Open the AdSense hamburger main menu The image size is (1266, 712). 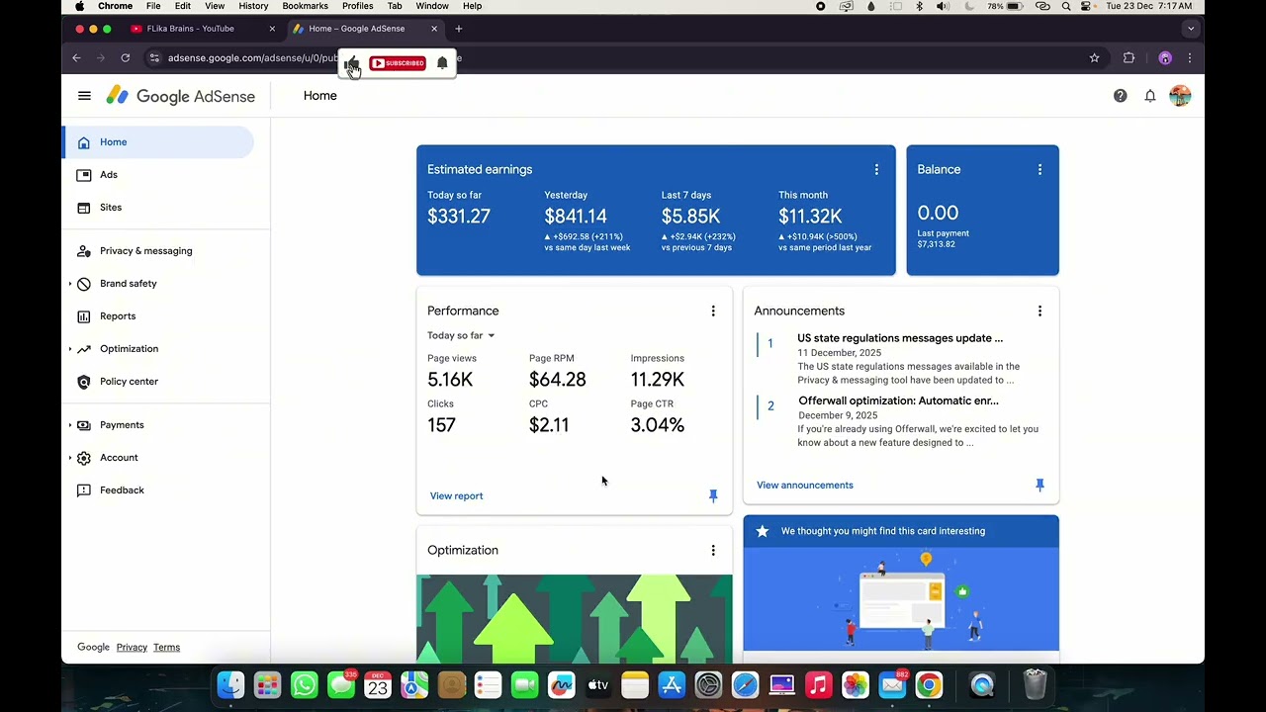click(84, 96)
